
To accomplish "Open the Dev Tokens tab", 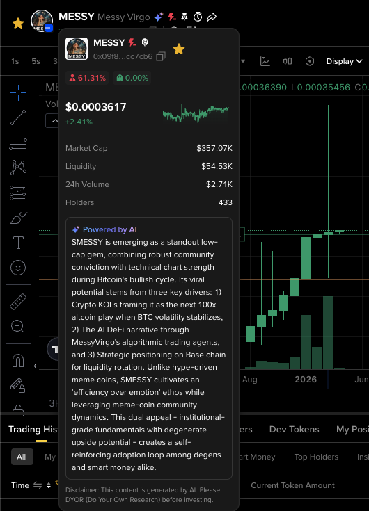I will pos(294,429).
